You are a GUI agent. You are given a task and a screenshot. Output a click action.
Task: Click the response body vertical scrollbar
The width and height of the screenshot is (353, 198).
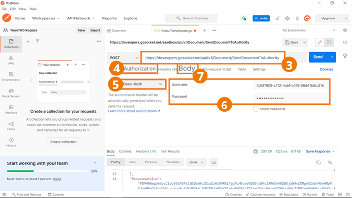tap(334, 179)
